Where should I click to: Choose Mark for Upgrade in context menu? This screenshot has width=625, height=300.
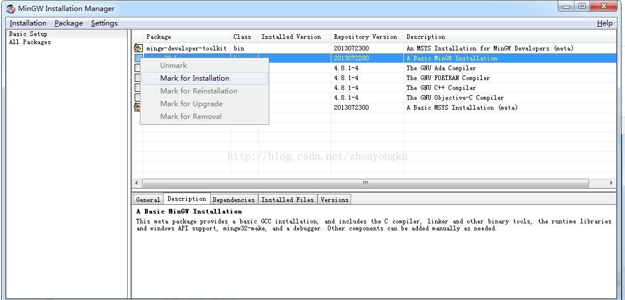point(204,104)
